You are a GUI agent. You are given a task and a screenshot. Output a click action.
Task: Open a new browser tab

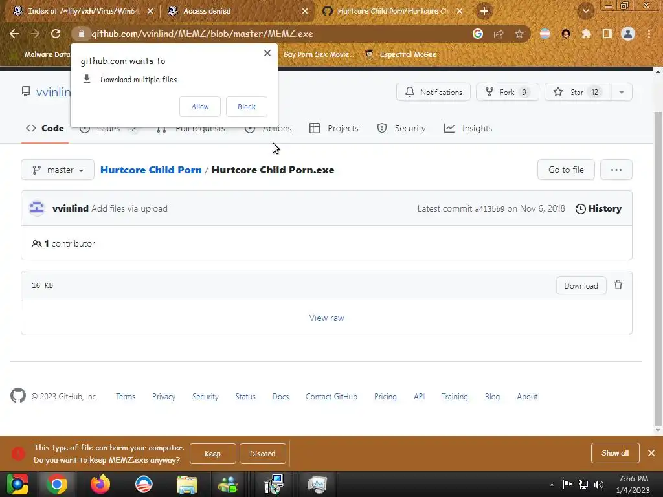[484, 11]
